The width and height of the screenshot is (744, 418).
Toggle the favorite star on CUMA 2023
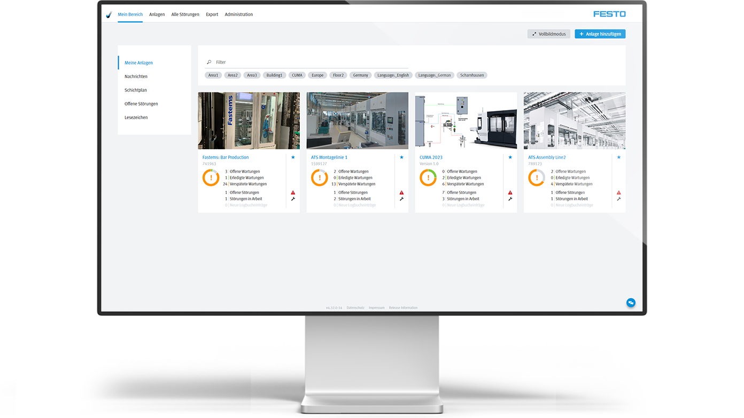(x=510, y=157)
